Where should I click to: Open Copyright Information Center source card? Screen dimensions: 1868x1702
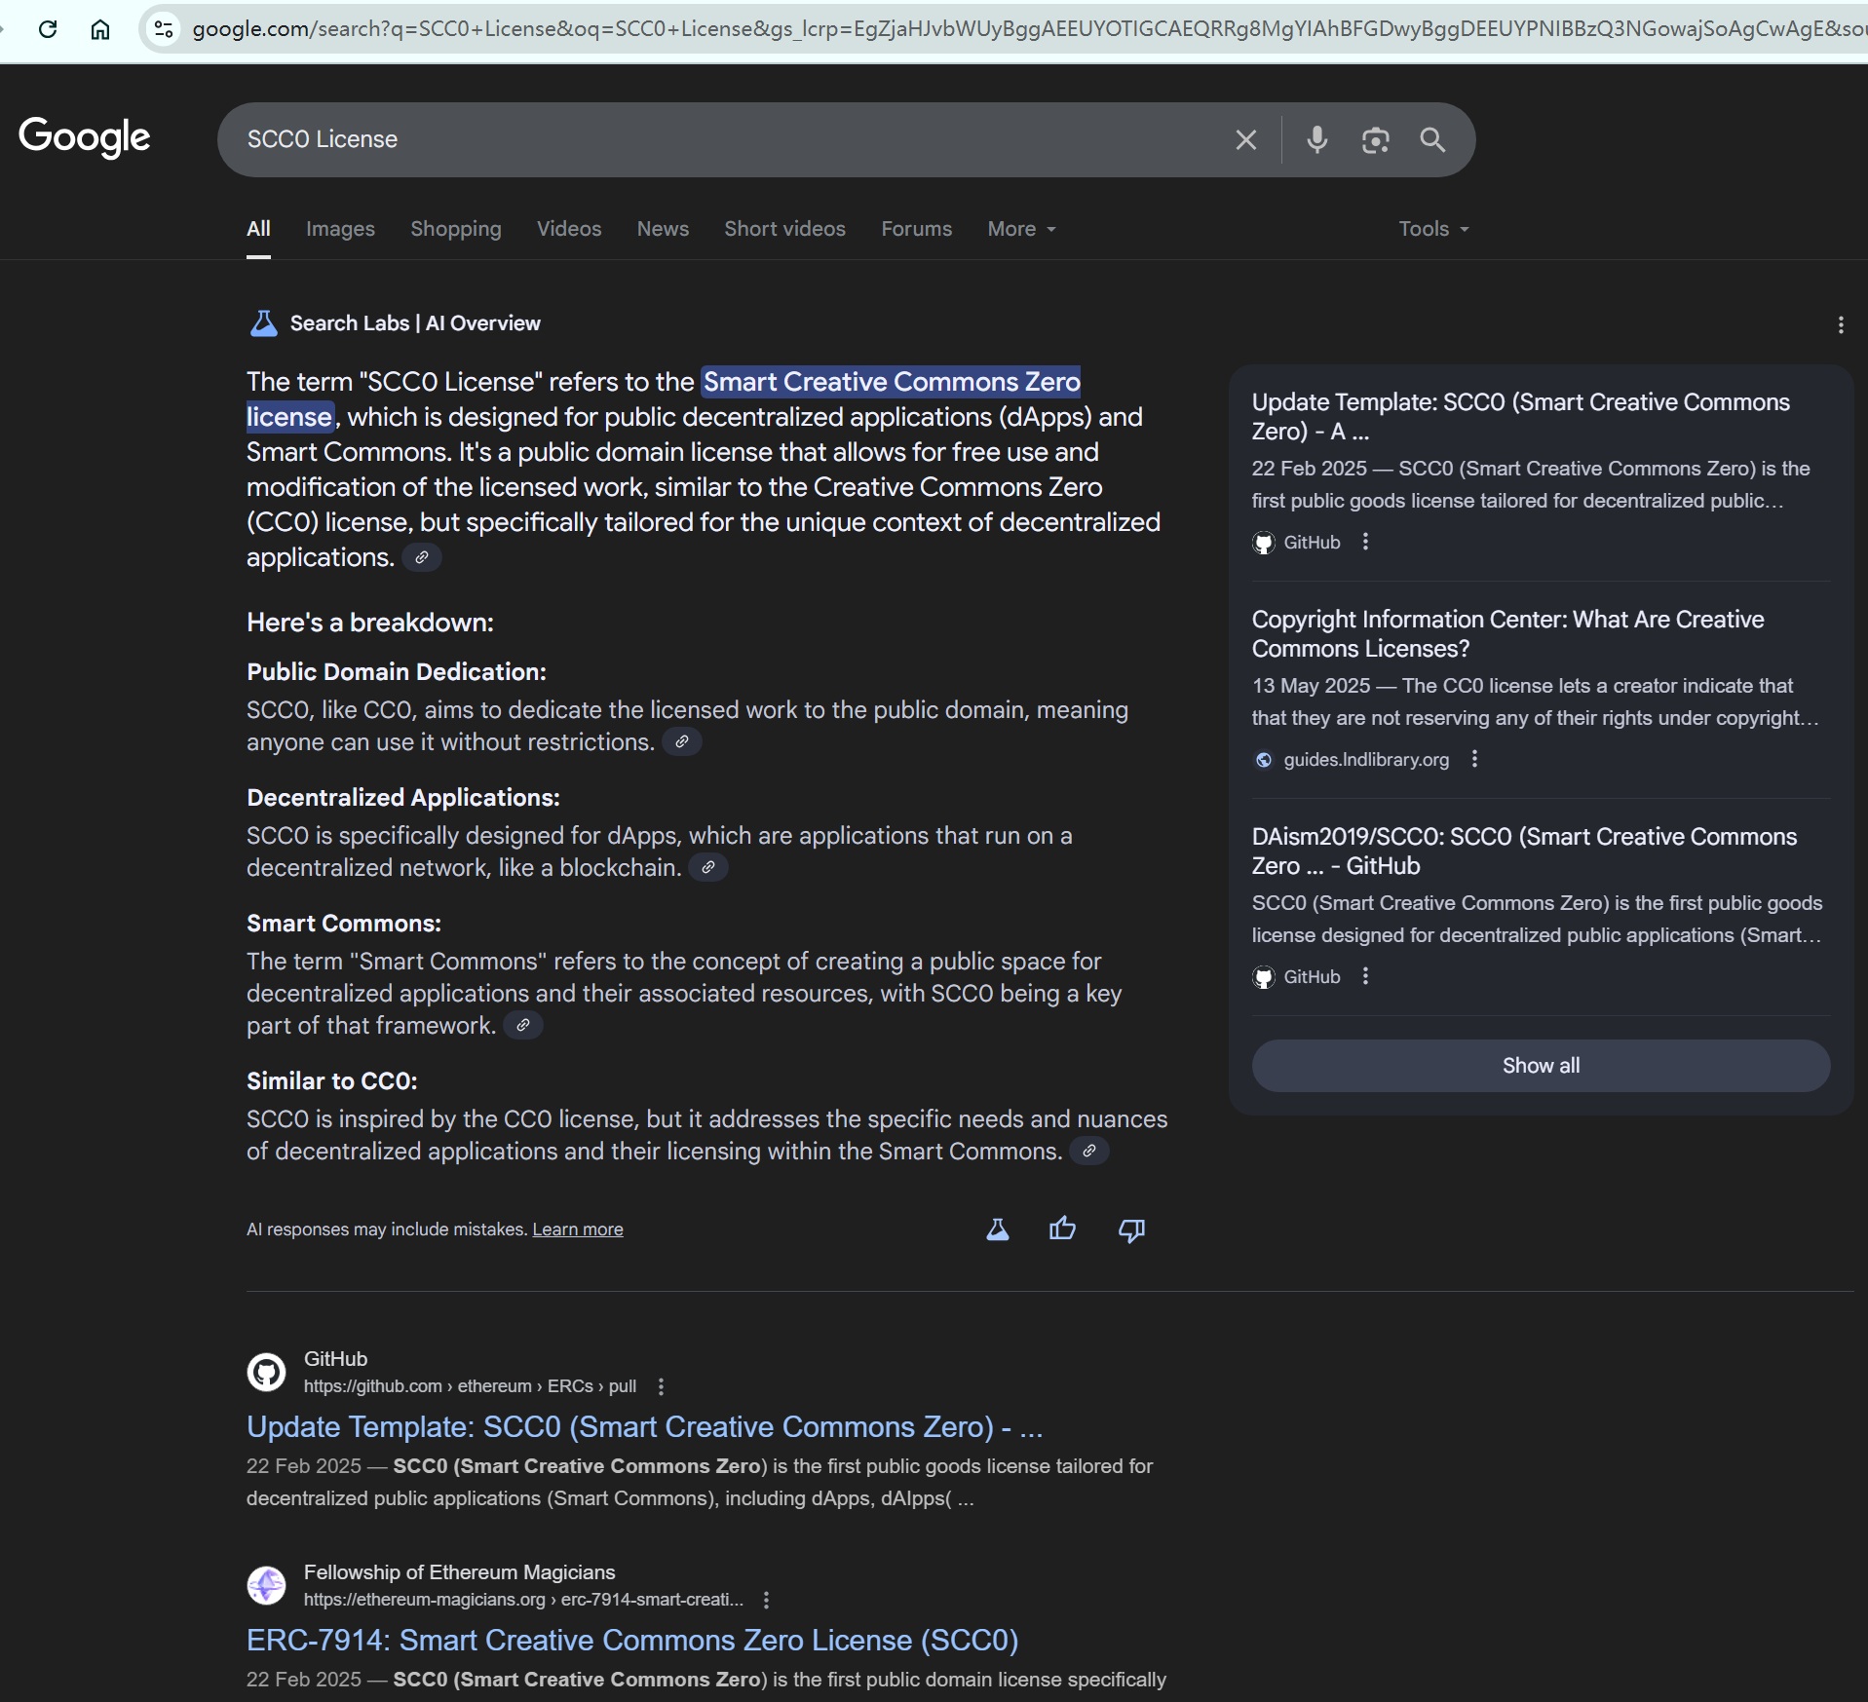point(1508,634)
